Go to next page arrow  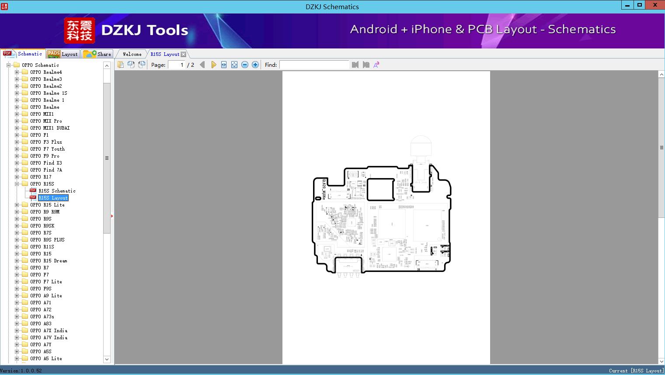(213, 65)
